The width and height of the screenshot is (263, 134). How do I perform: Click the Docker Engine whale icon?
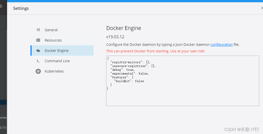point(38,51)
